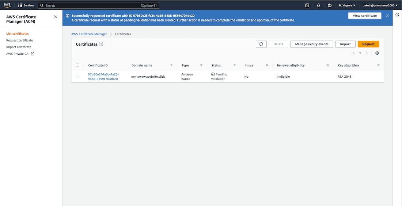The image size is (402, 206).
Task: Dismiss the success notification banner
Action: pos(387,16)
